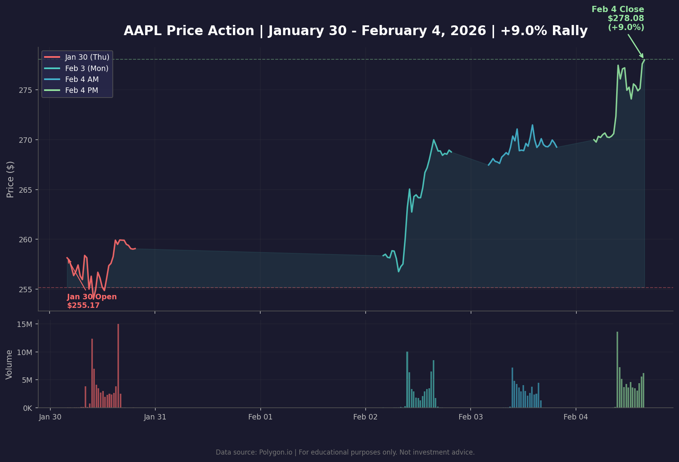Click the Feb 04 date tick label

(x=576, y=417)
